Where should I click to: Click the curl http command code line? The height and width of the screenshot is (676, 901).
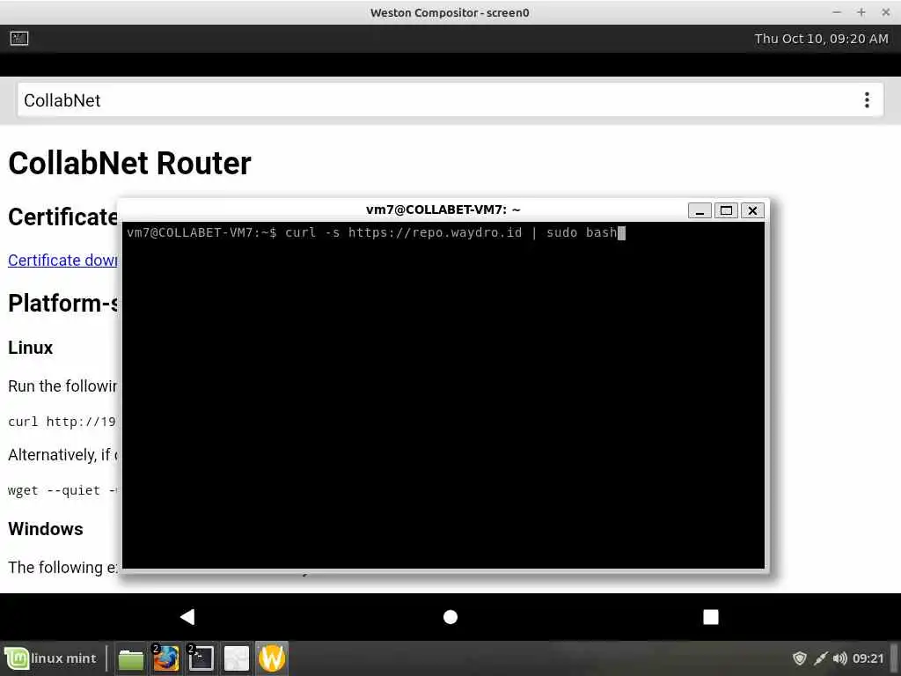click(62, 422)
